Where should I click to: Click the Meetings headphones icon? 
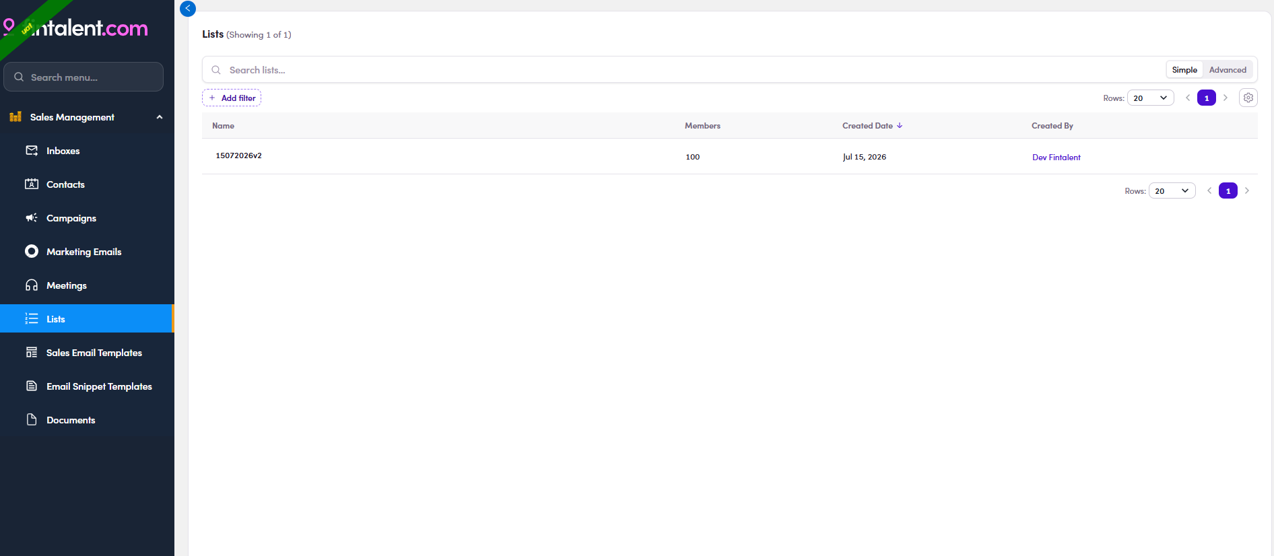32,285
